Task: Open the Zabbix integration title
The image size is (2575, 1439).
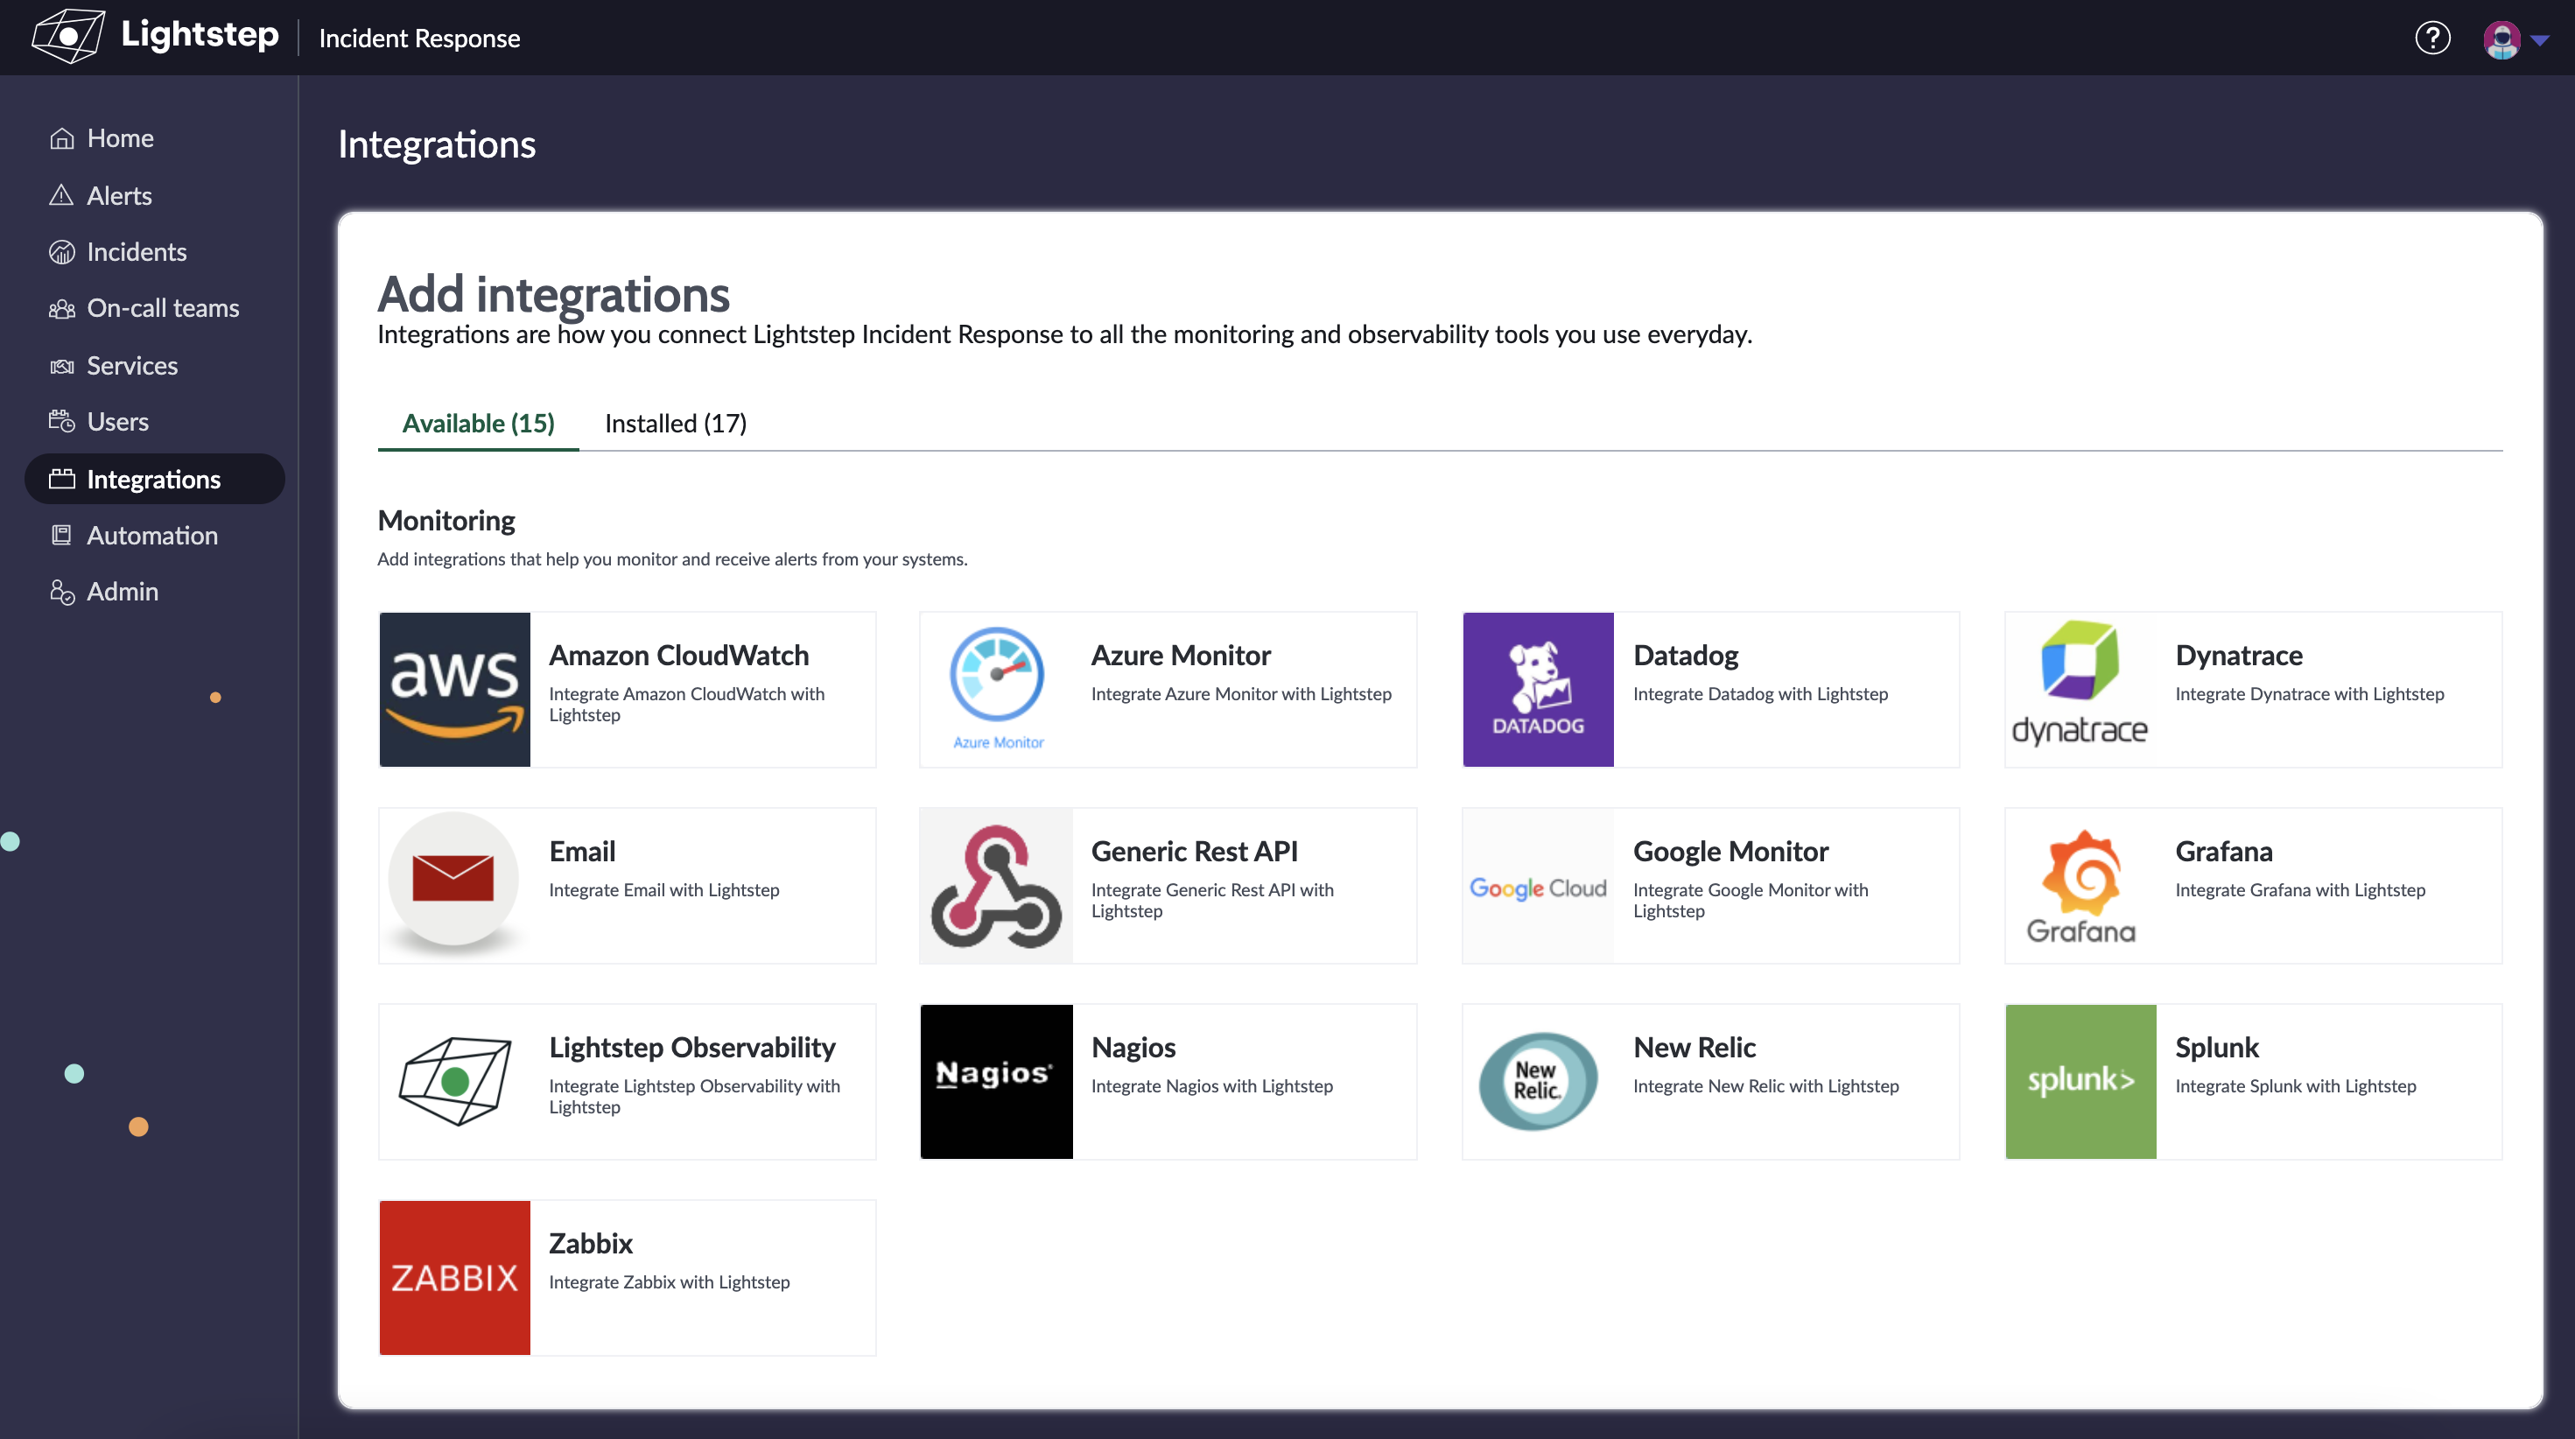Action: [x=591, y=1243]
